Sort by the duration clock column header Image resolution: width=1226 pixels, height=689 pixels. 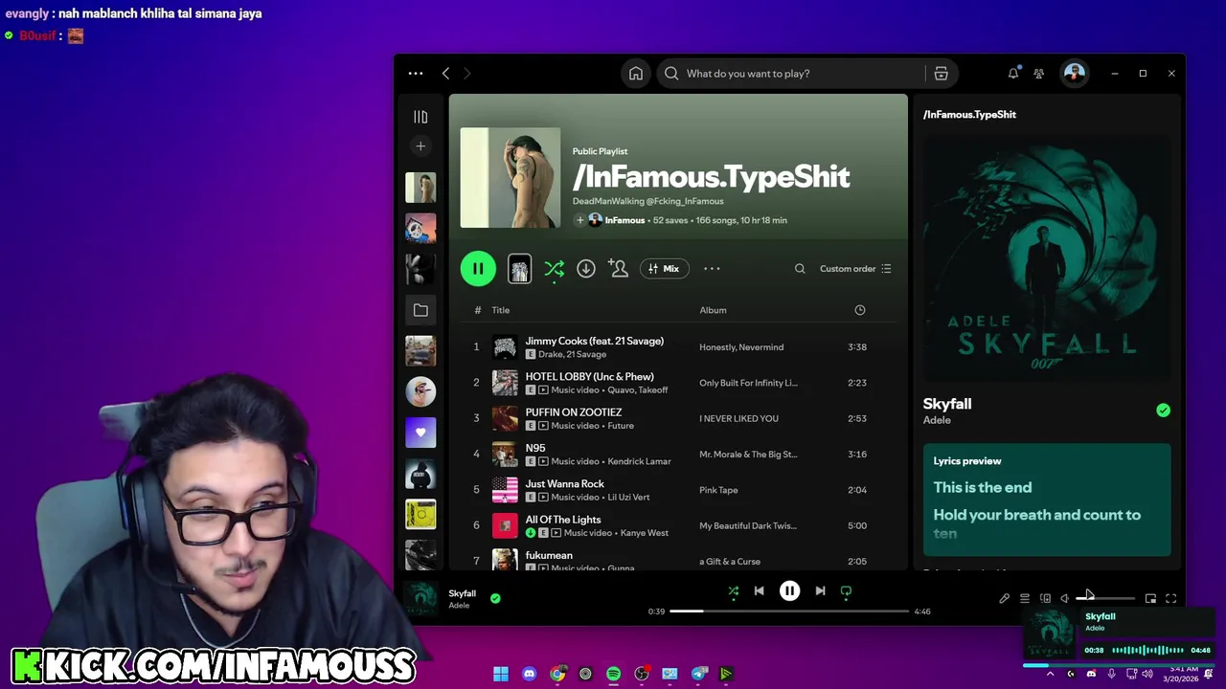[x=860, y=310]
